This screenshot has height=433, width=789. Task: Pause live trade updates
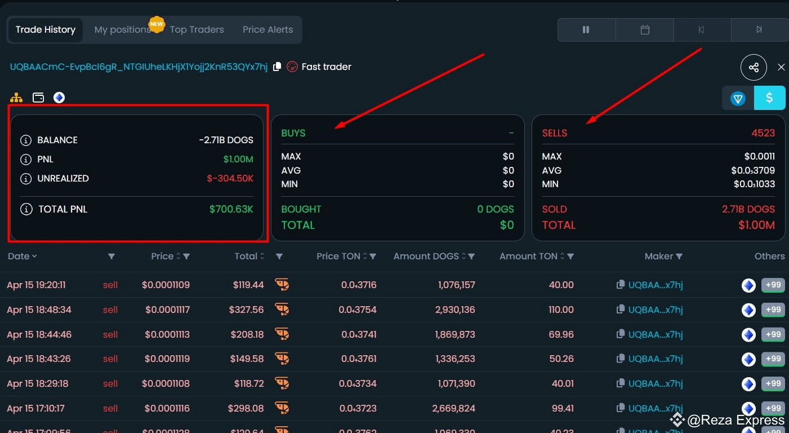click(x=586, y=29)
